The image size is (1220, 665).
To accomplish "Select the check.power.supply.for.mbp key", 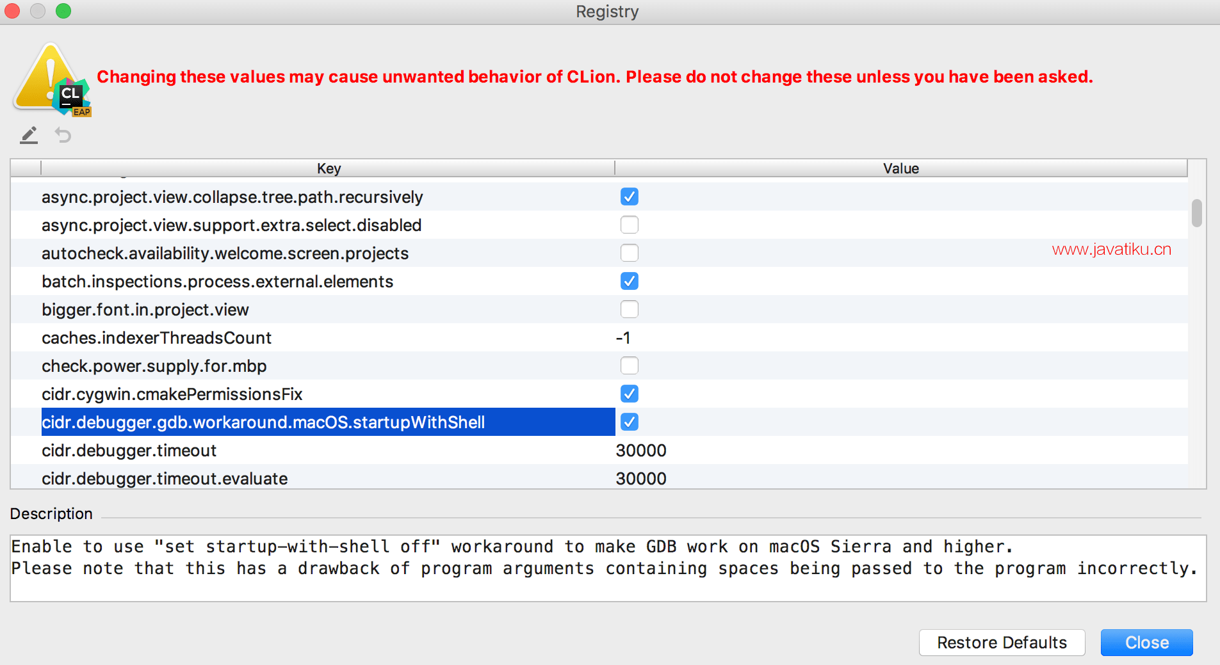I will pos(154,365).
